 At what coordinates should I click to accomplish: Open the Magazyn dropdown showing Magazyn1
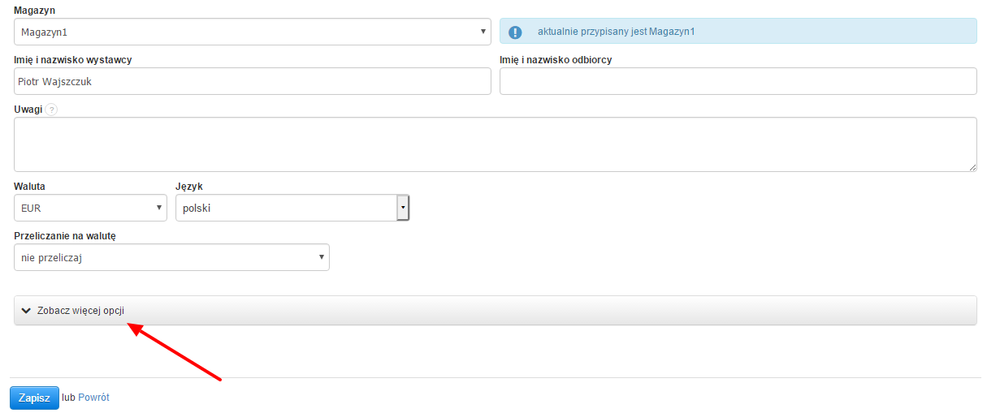[252, 32]
